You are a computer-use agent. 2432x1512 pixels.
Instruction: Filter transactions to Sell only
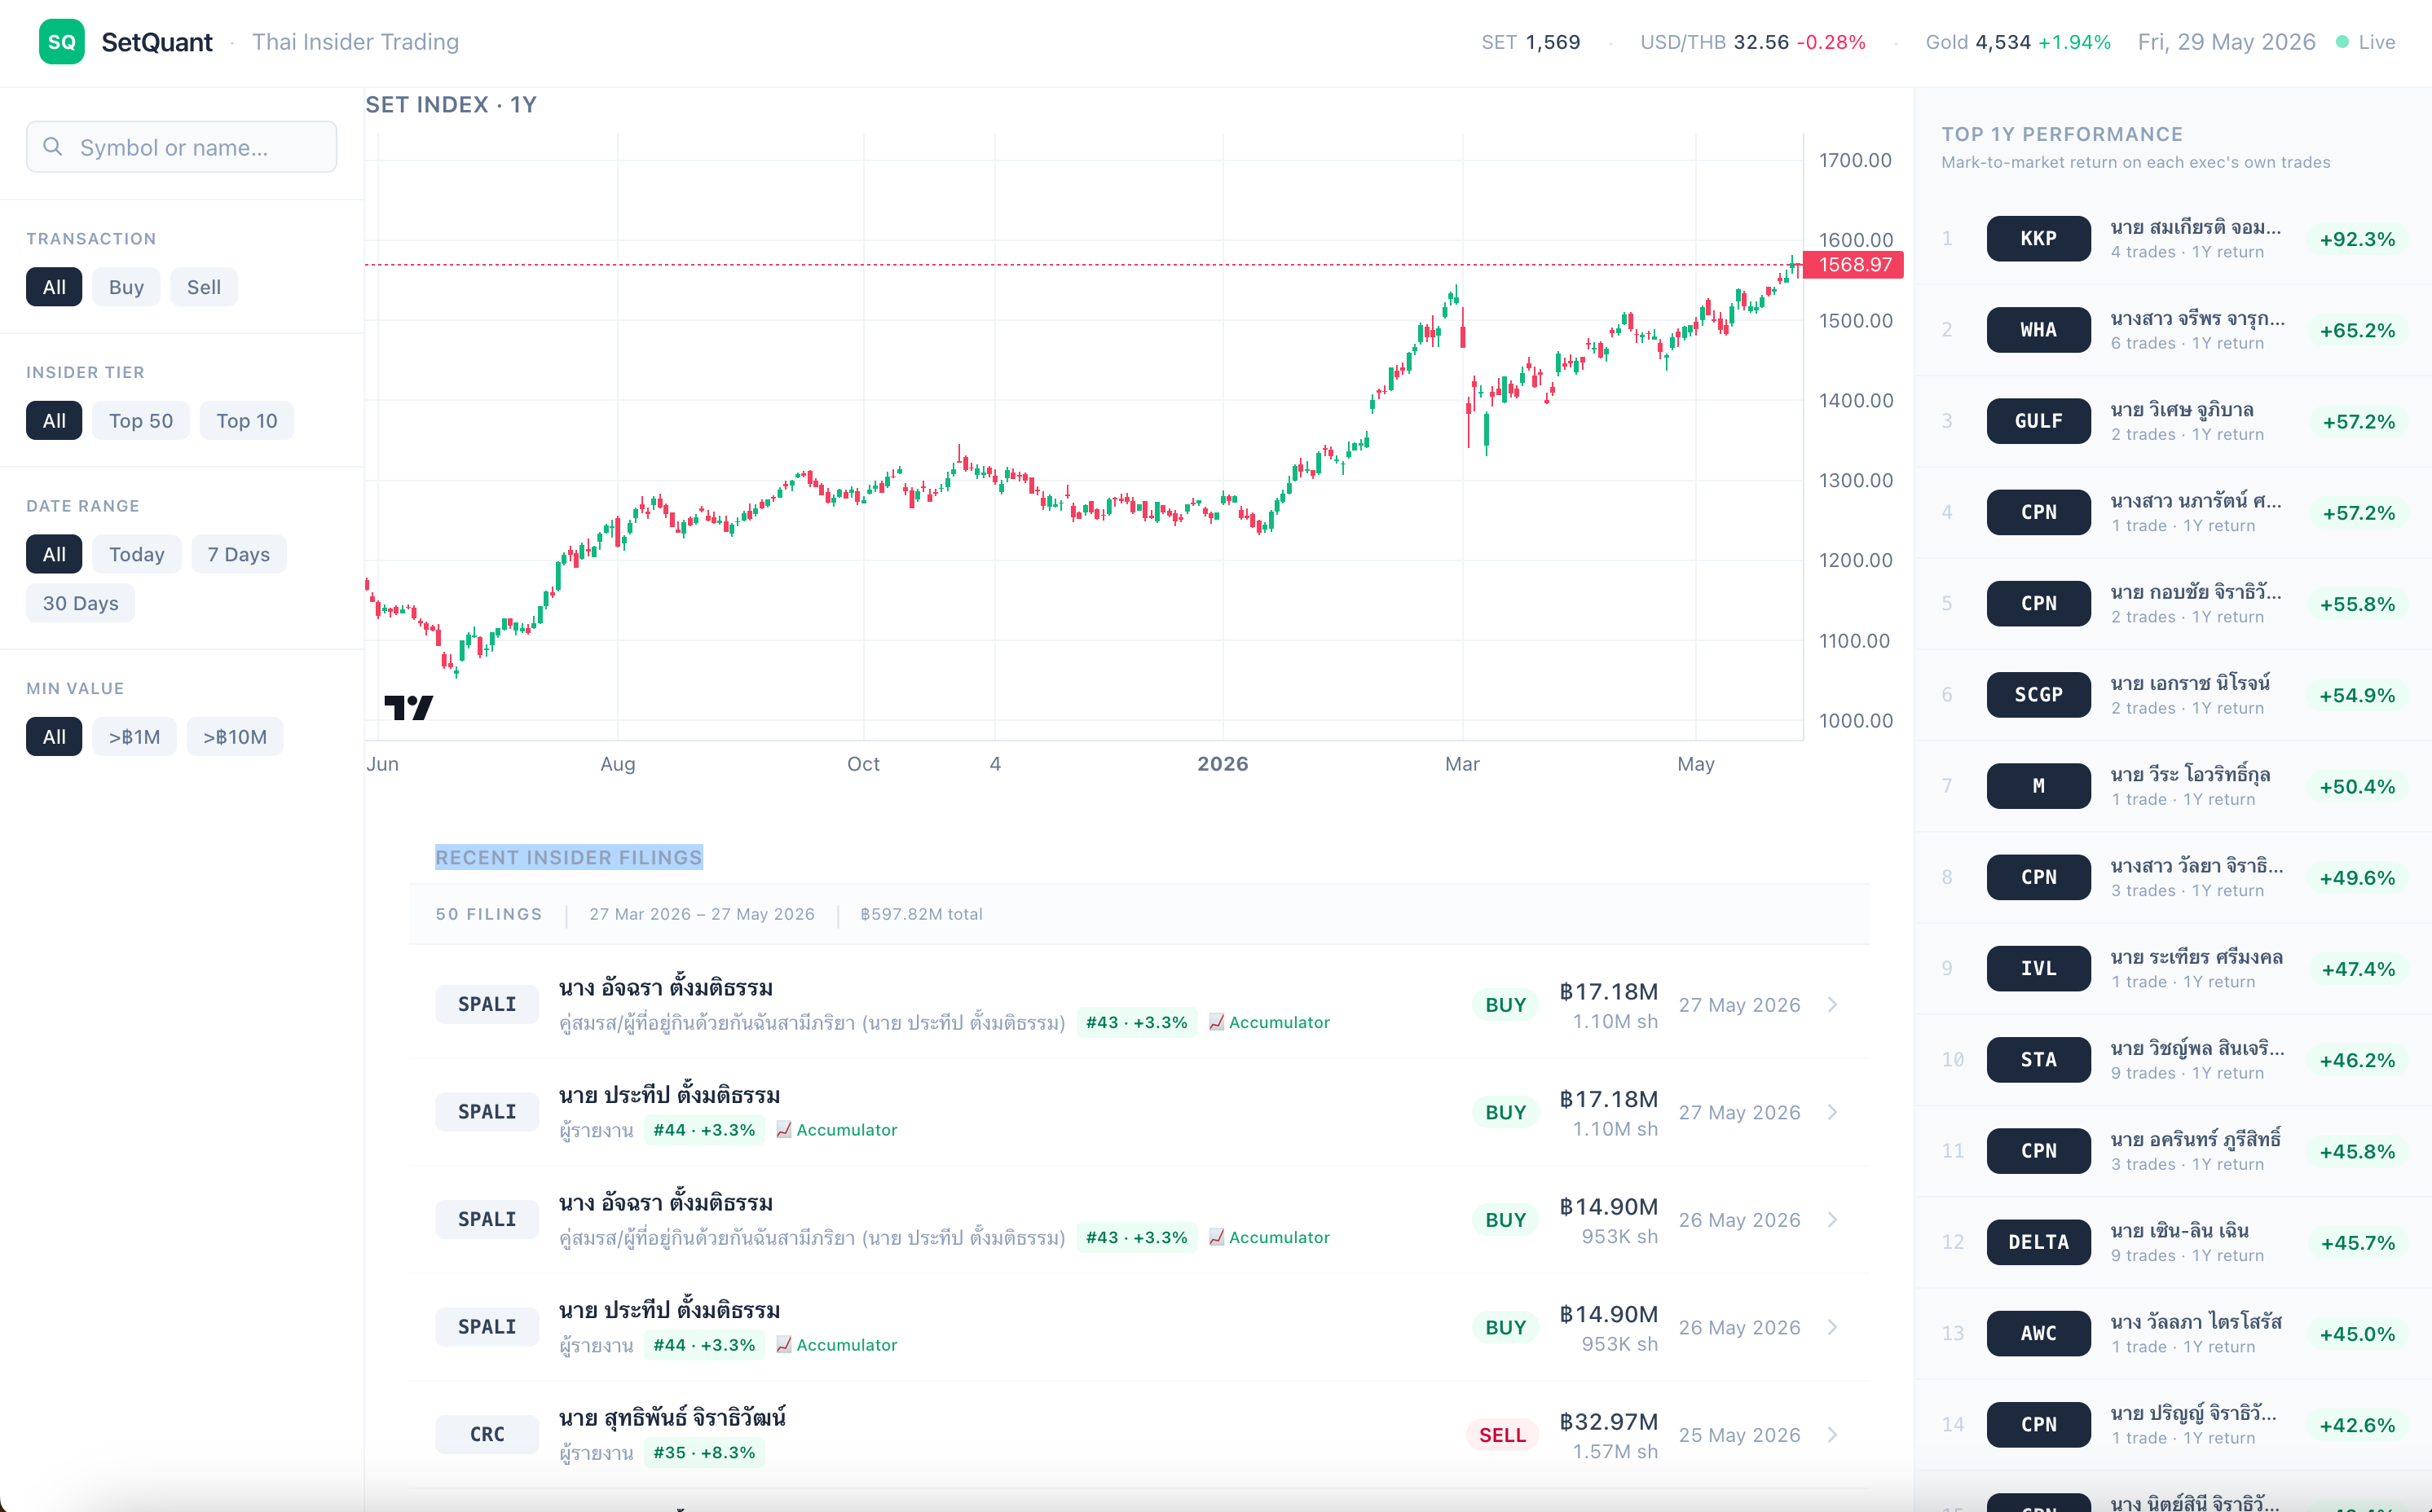[204, 287]
